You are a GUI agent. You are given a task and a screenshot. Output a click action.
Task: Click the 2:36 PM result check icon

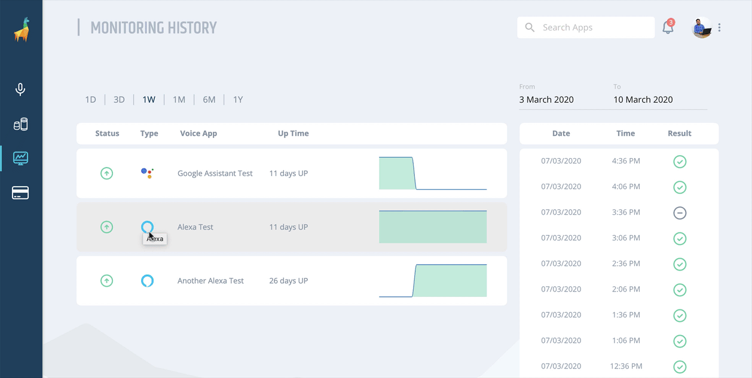pyautogui.click(x=680, y=264)
